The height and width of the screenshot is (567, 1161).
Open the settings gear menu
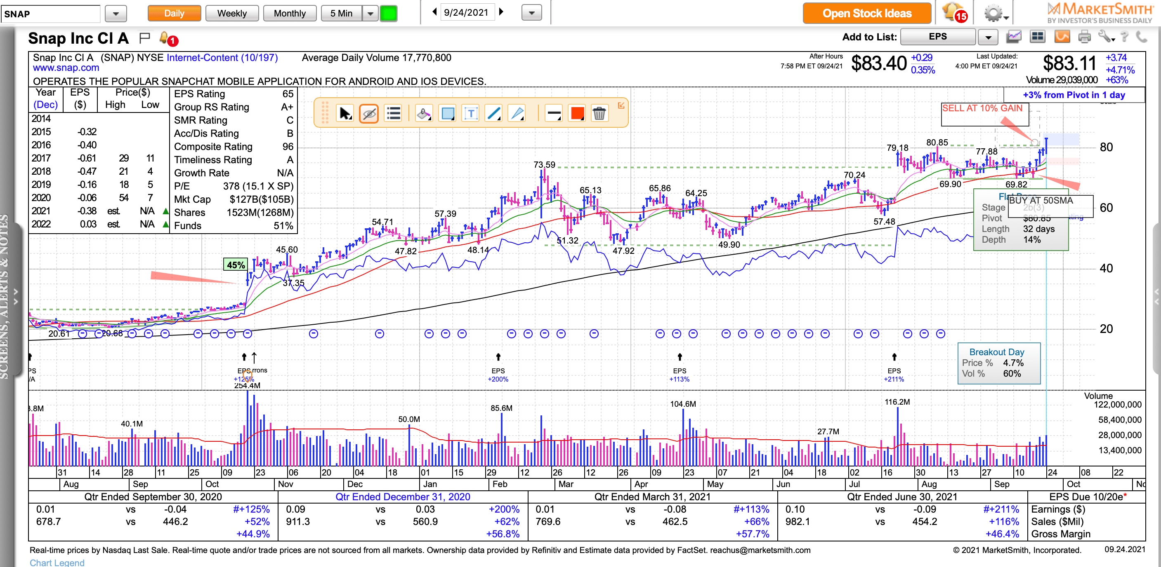coord(995,14)
